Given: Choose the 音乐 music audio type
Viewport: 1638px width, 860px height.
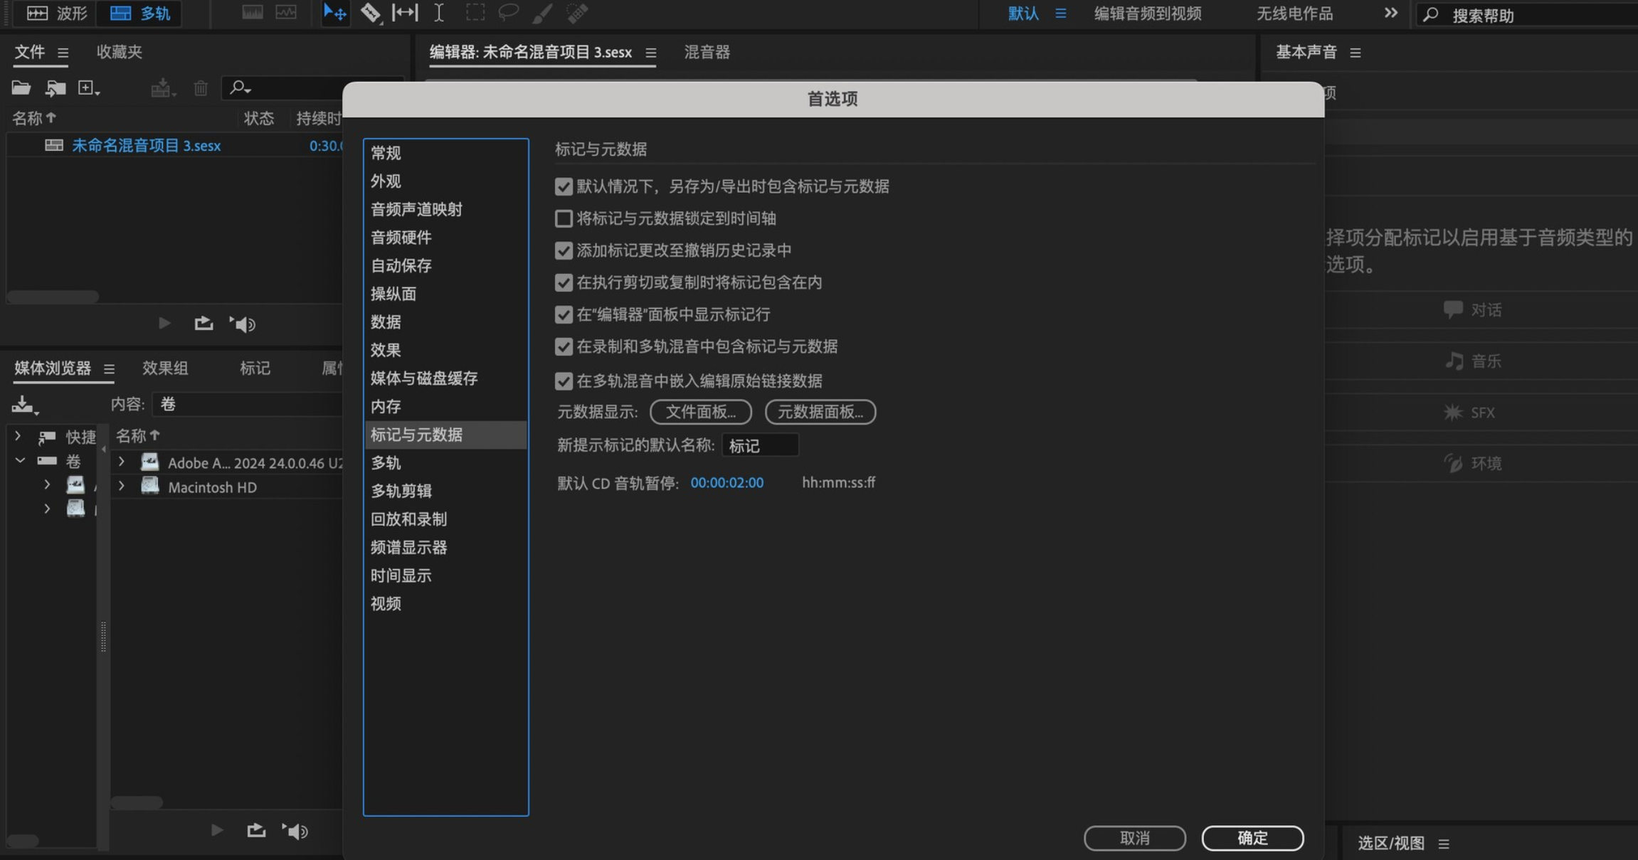Looking at the screenshot, I should click(1472, 361).
